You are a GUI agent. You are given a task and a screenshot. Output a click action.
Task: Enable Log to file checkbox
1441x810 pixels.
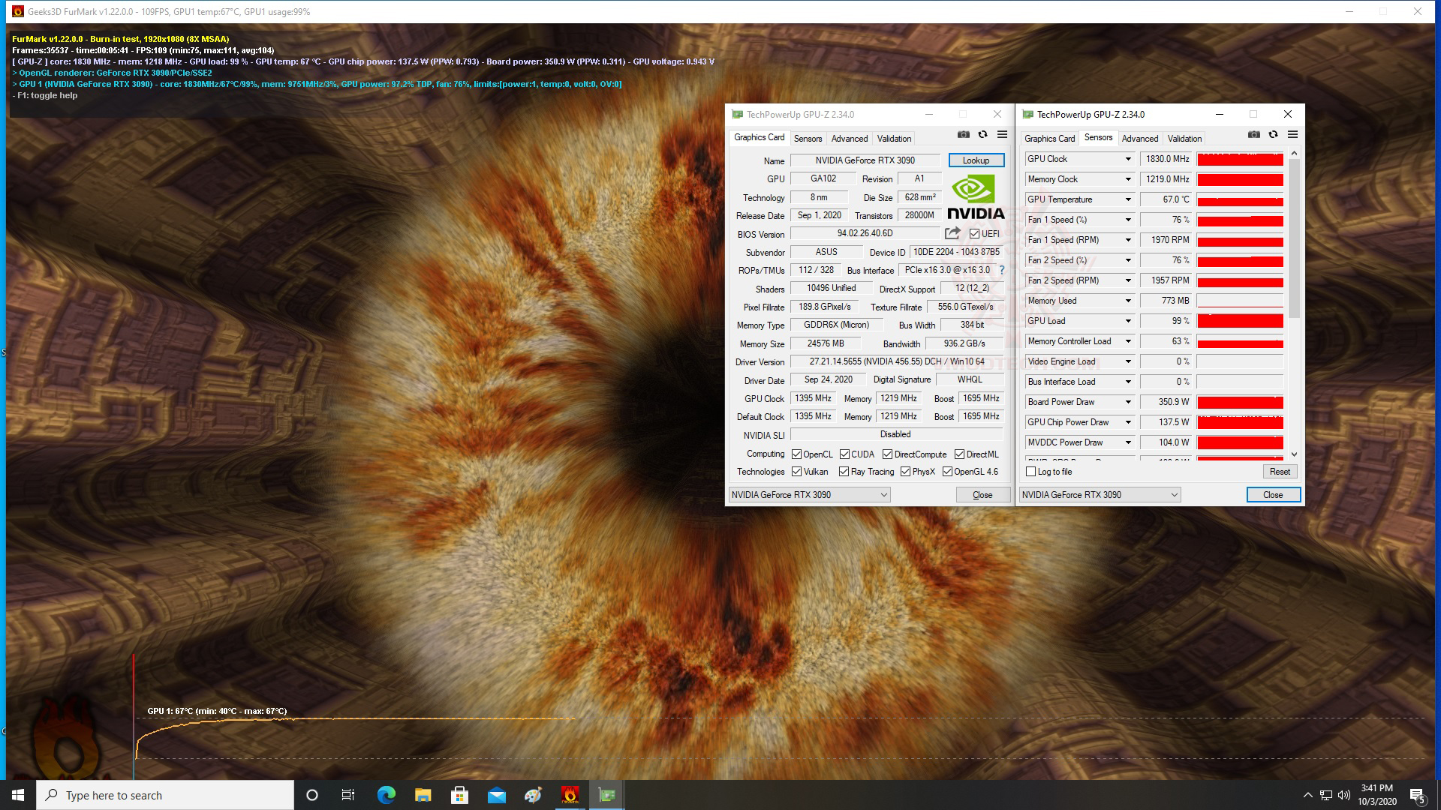coord(1031,472)
